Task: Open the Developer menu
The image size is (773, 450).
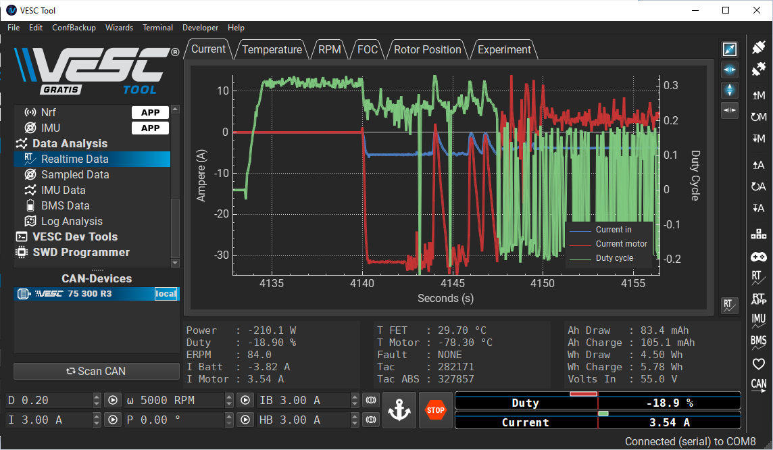Action: 200,28
